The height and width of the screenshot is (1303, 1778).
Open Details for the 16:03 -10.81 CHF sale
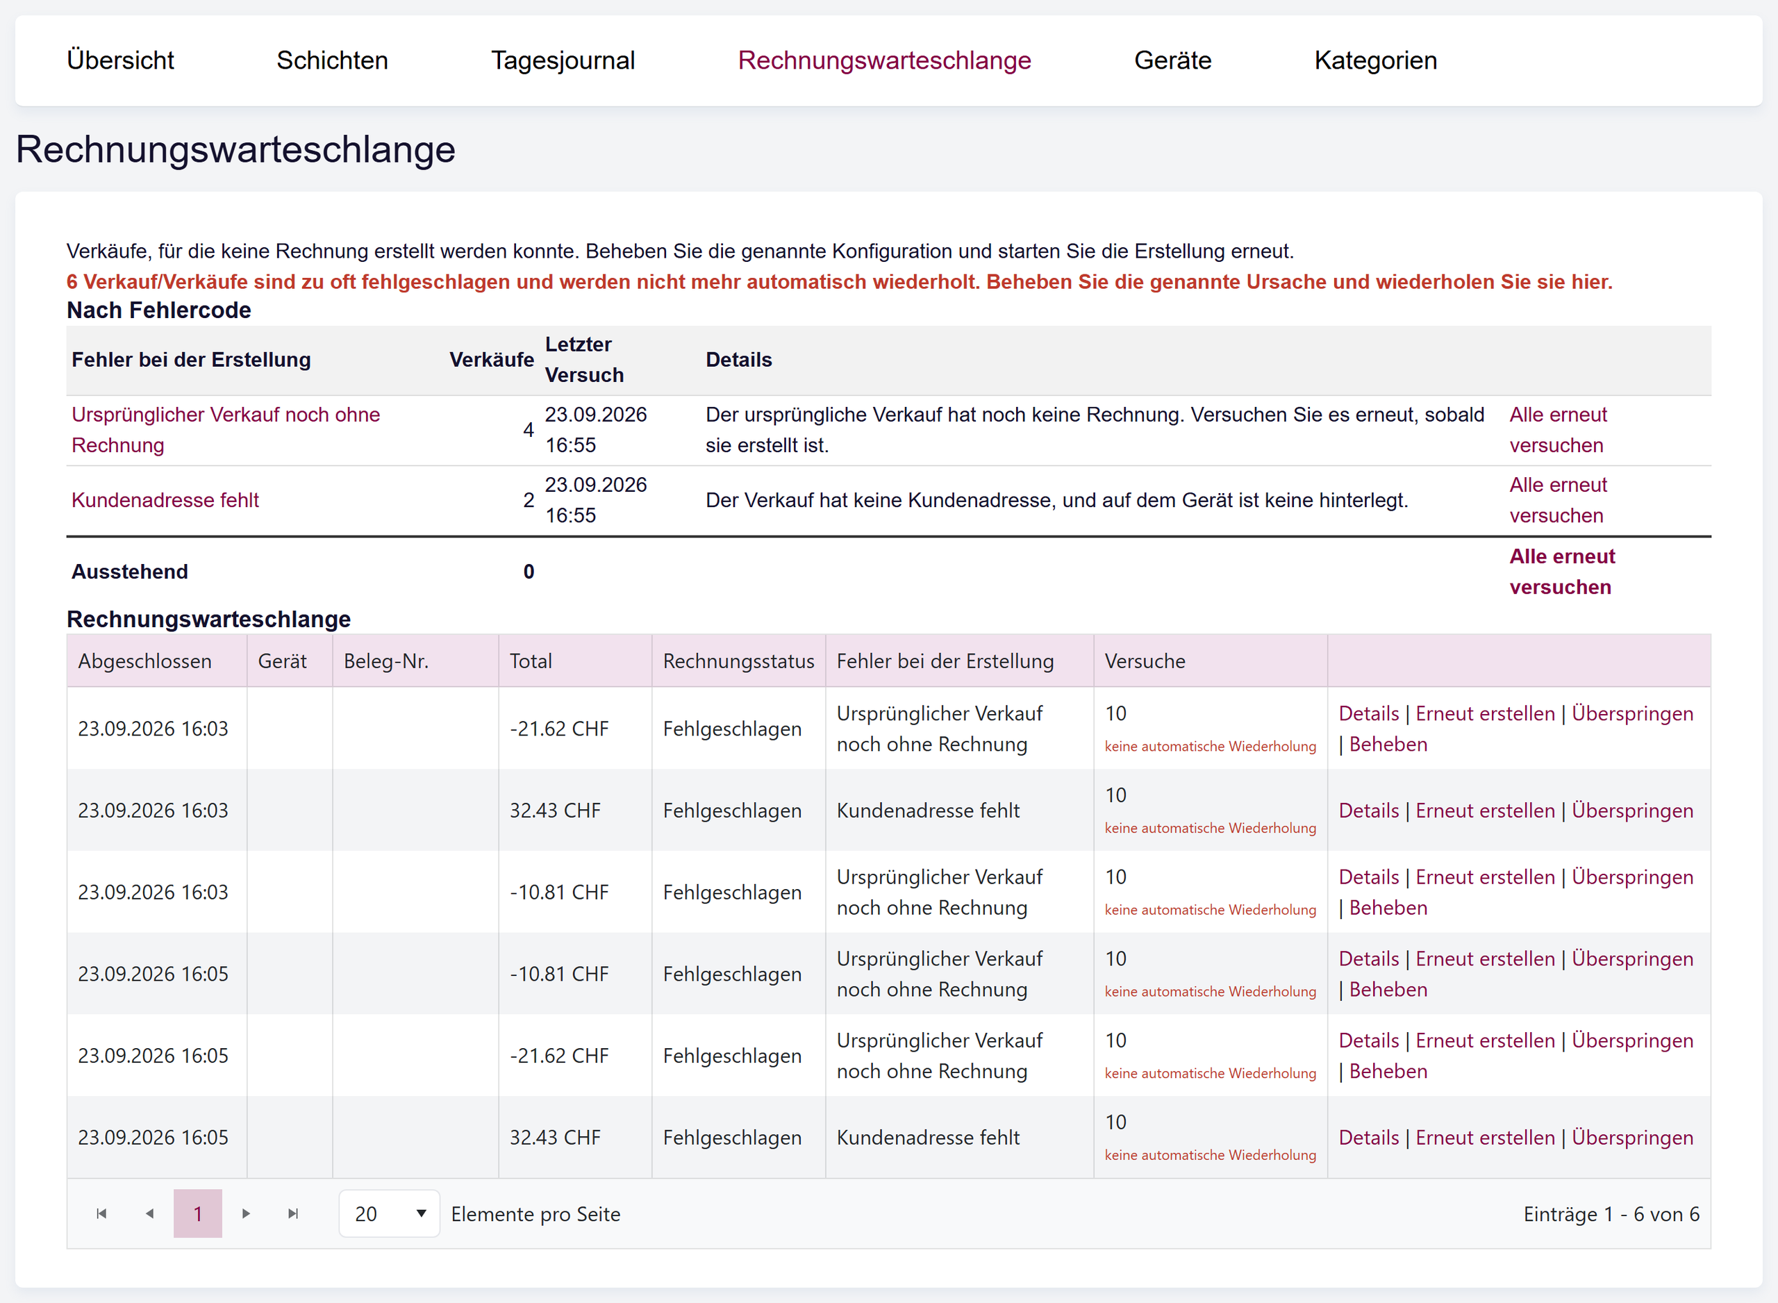point(1369,877)
